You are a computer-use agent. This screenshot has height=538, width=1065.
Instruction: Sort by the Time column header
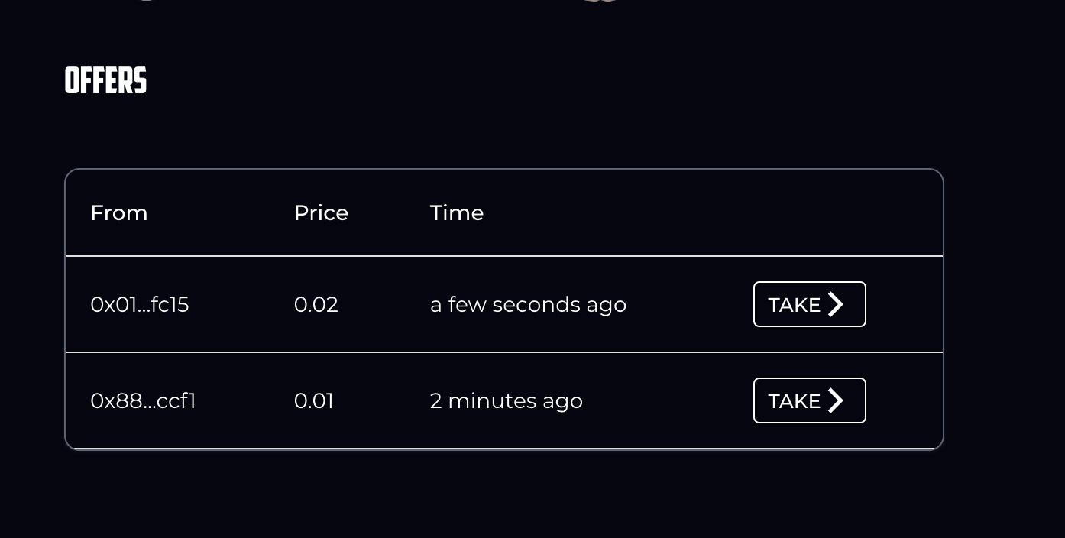point(456,212)
